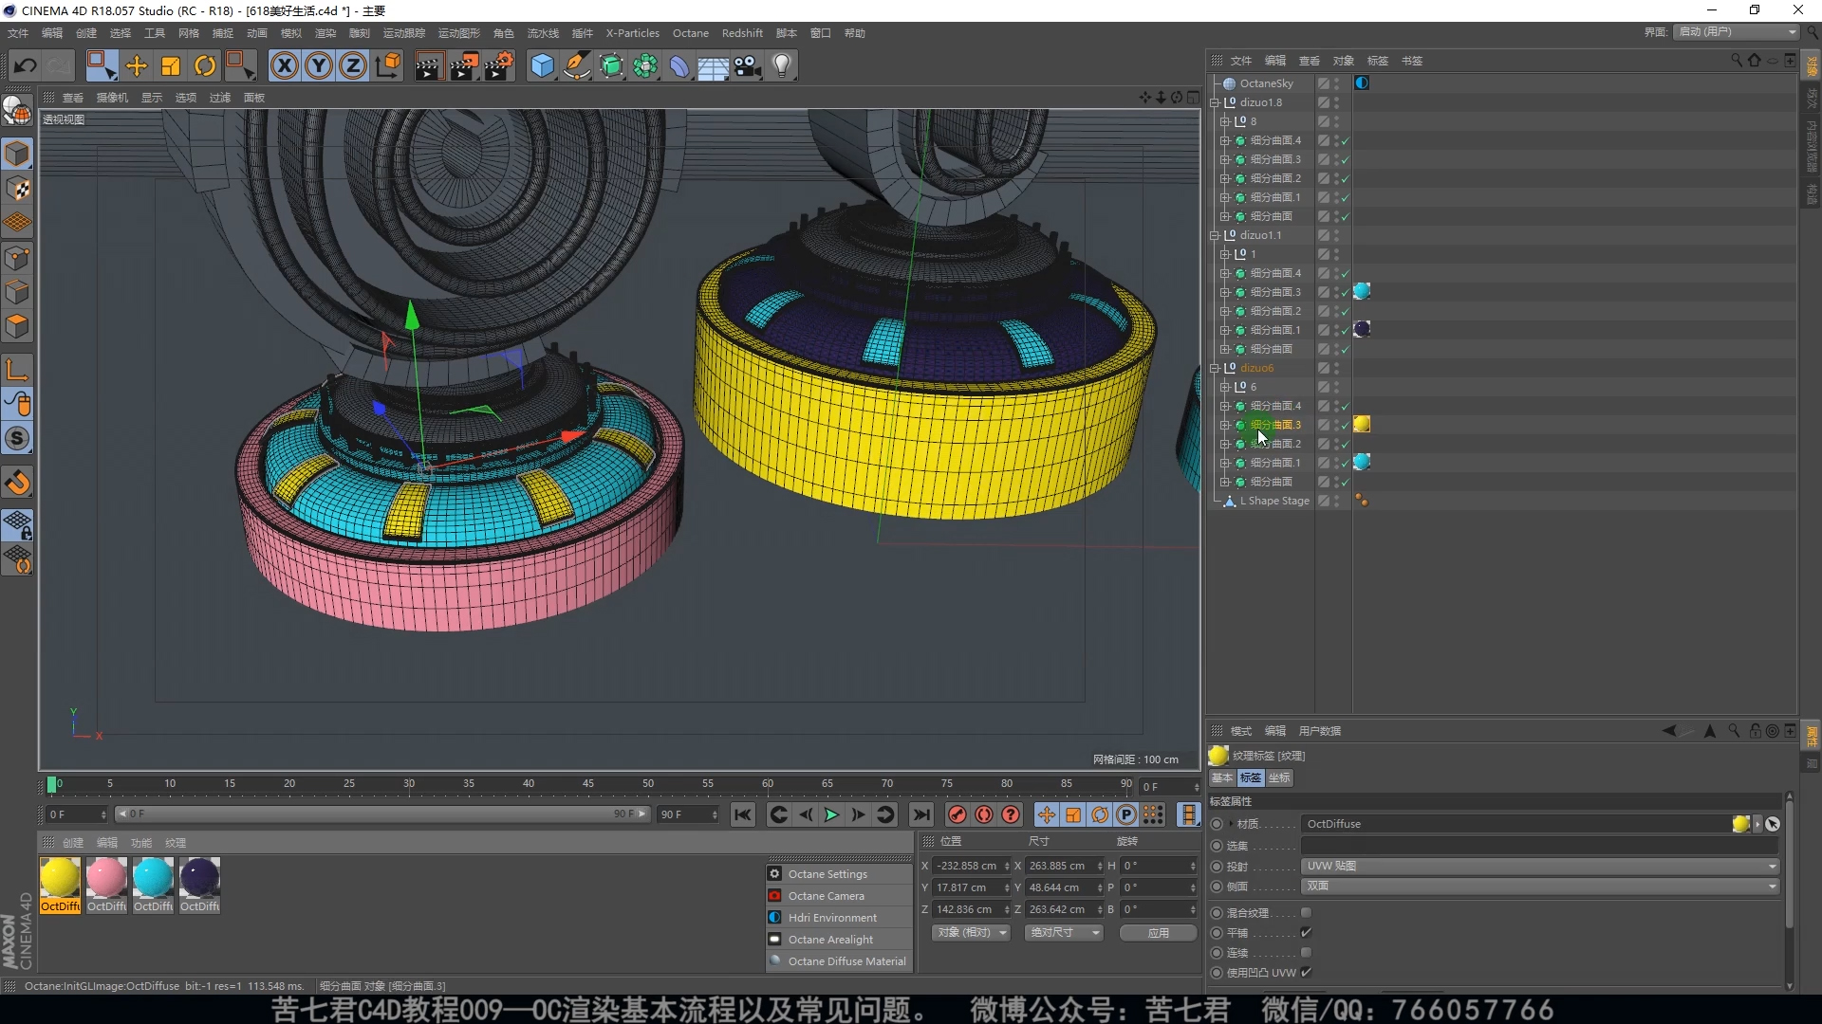Toggle the 混合纹理 checkbox
This screenshot has height=1024, width=1822.
click(x=1306, y=912)
